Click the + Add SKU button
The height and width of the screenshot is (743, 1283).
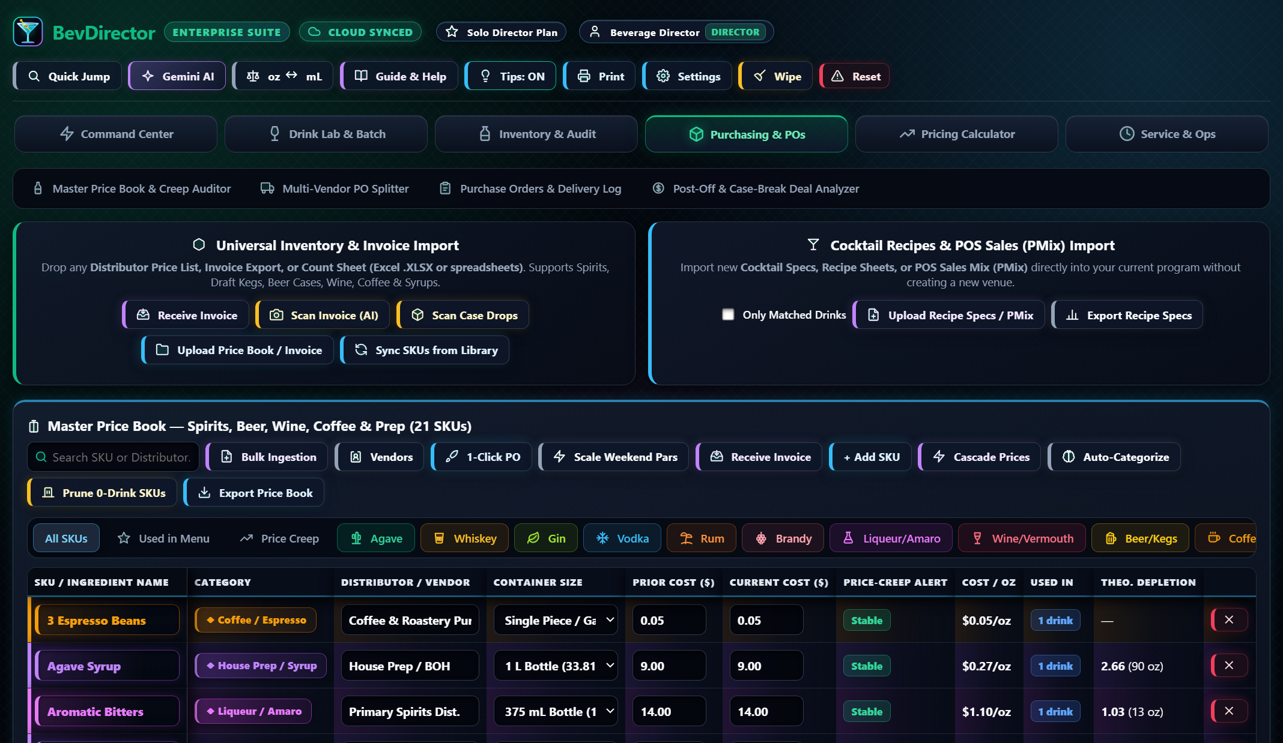(870, 457)
